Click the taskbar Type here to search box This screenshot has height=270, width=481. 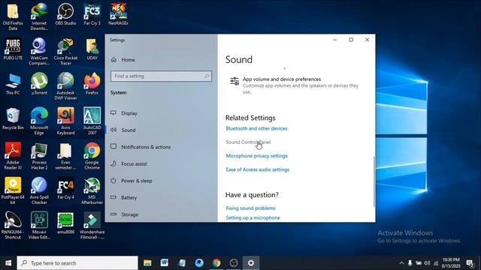[x=77, y=263]
